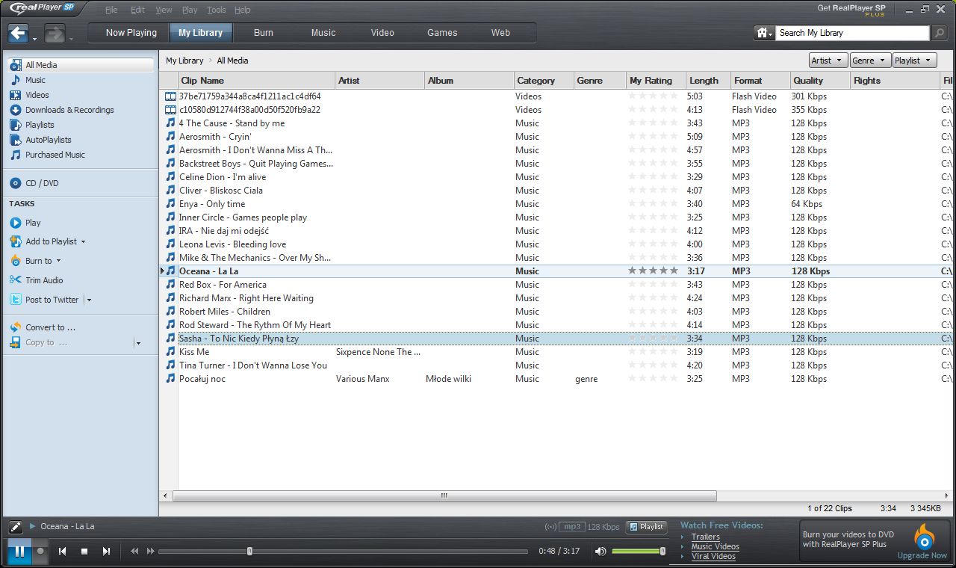Click the horizontal scrollbar of the clip list
The width and height of the screenshot is (956, 568).
click(x=444, y=496)
